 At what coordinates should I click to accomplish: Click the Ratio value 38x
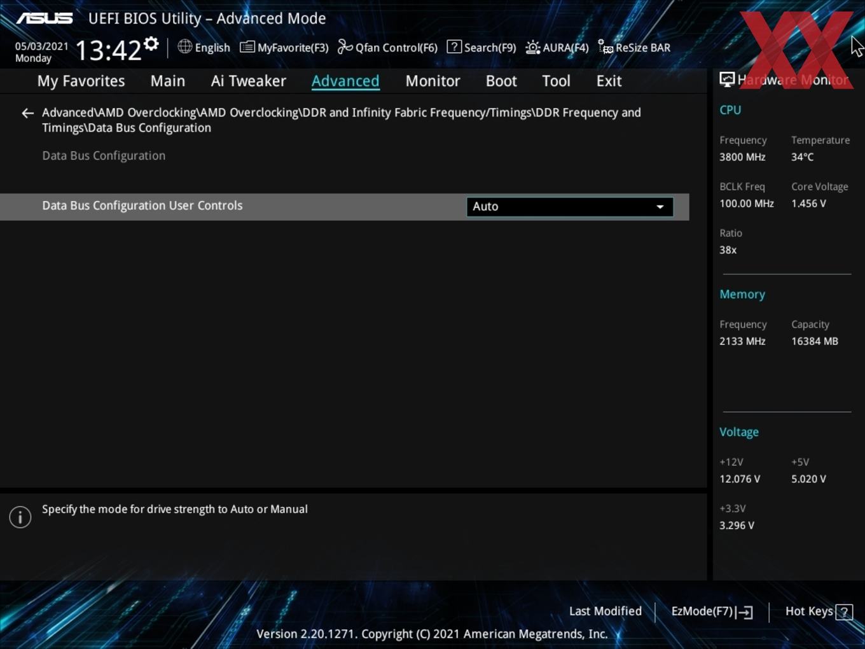(x=728, y=250)
